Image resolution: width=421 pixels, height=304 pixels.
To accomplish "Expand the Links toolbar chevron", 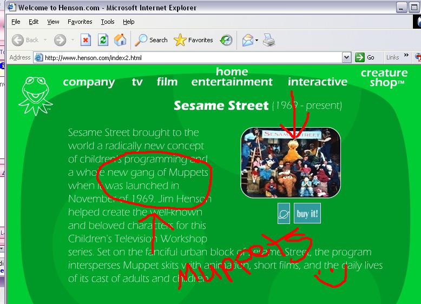I will (406, 55).
